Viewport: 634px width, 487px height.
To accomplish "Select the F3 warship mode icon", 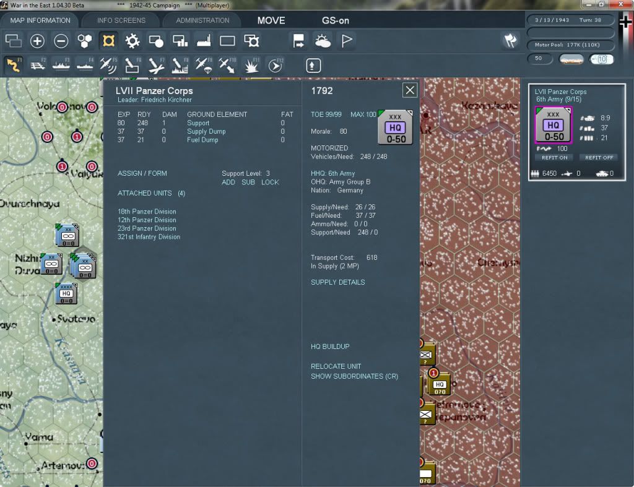I will pyautogui.click(x=61, y=65).
